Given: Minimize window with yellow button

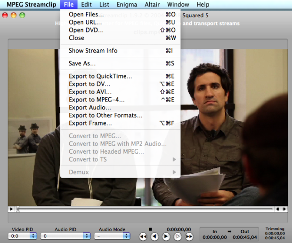Looking at the screenshot, I should 14,15.
